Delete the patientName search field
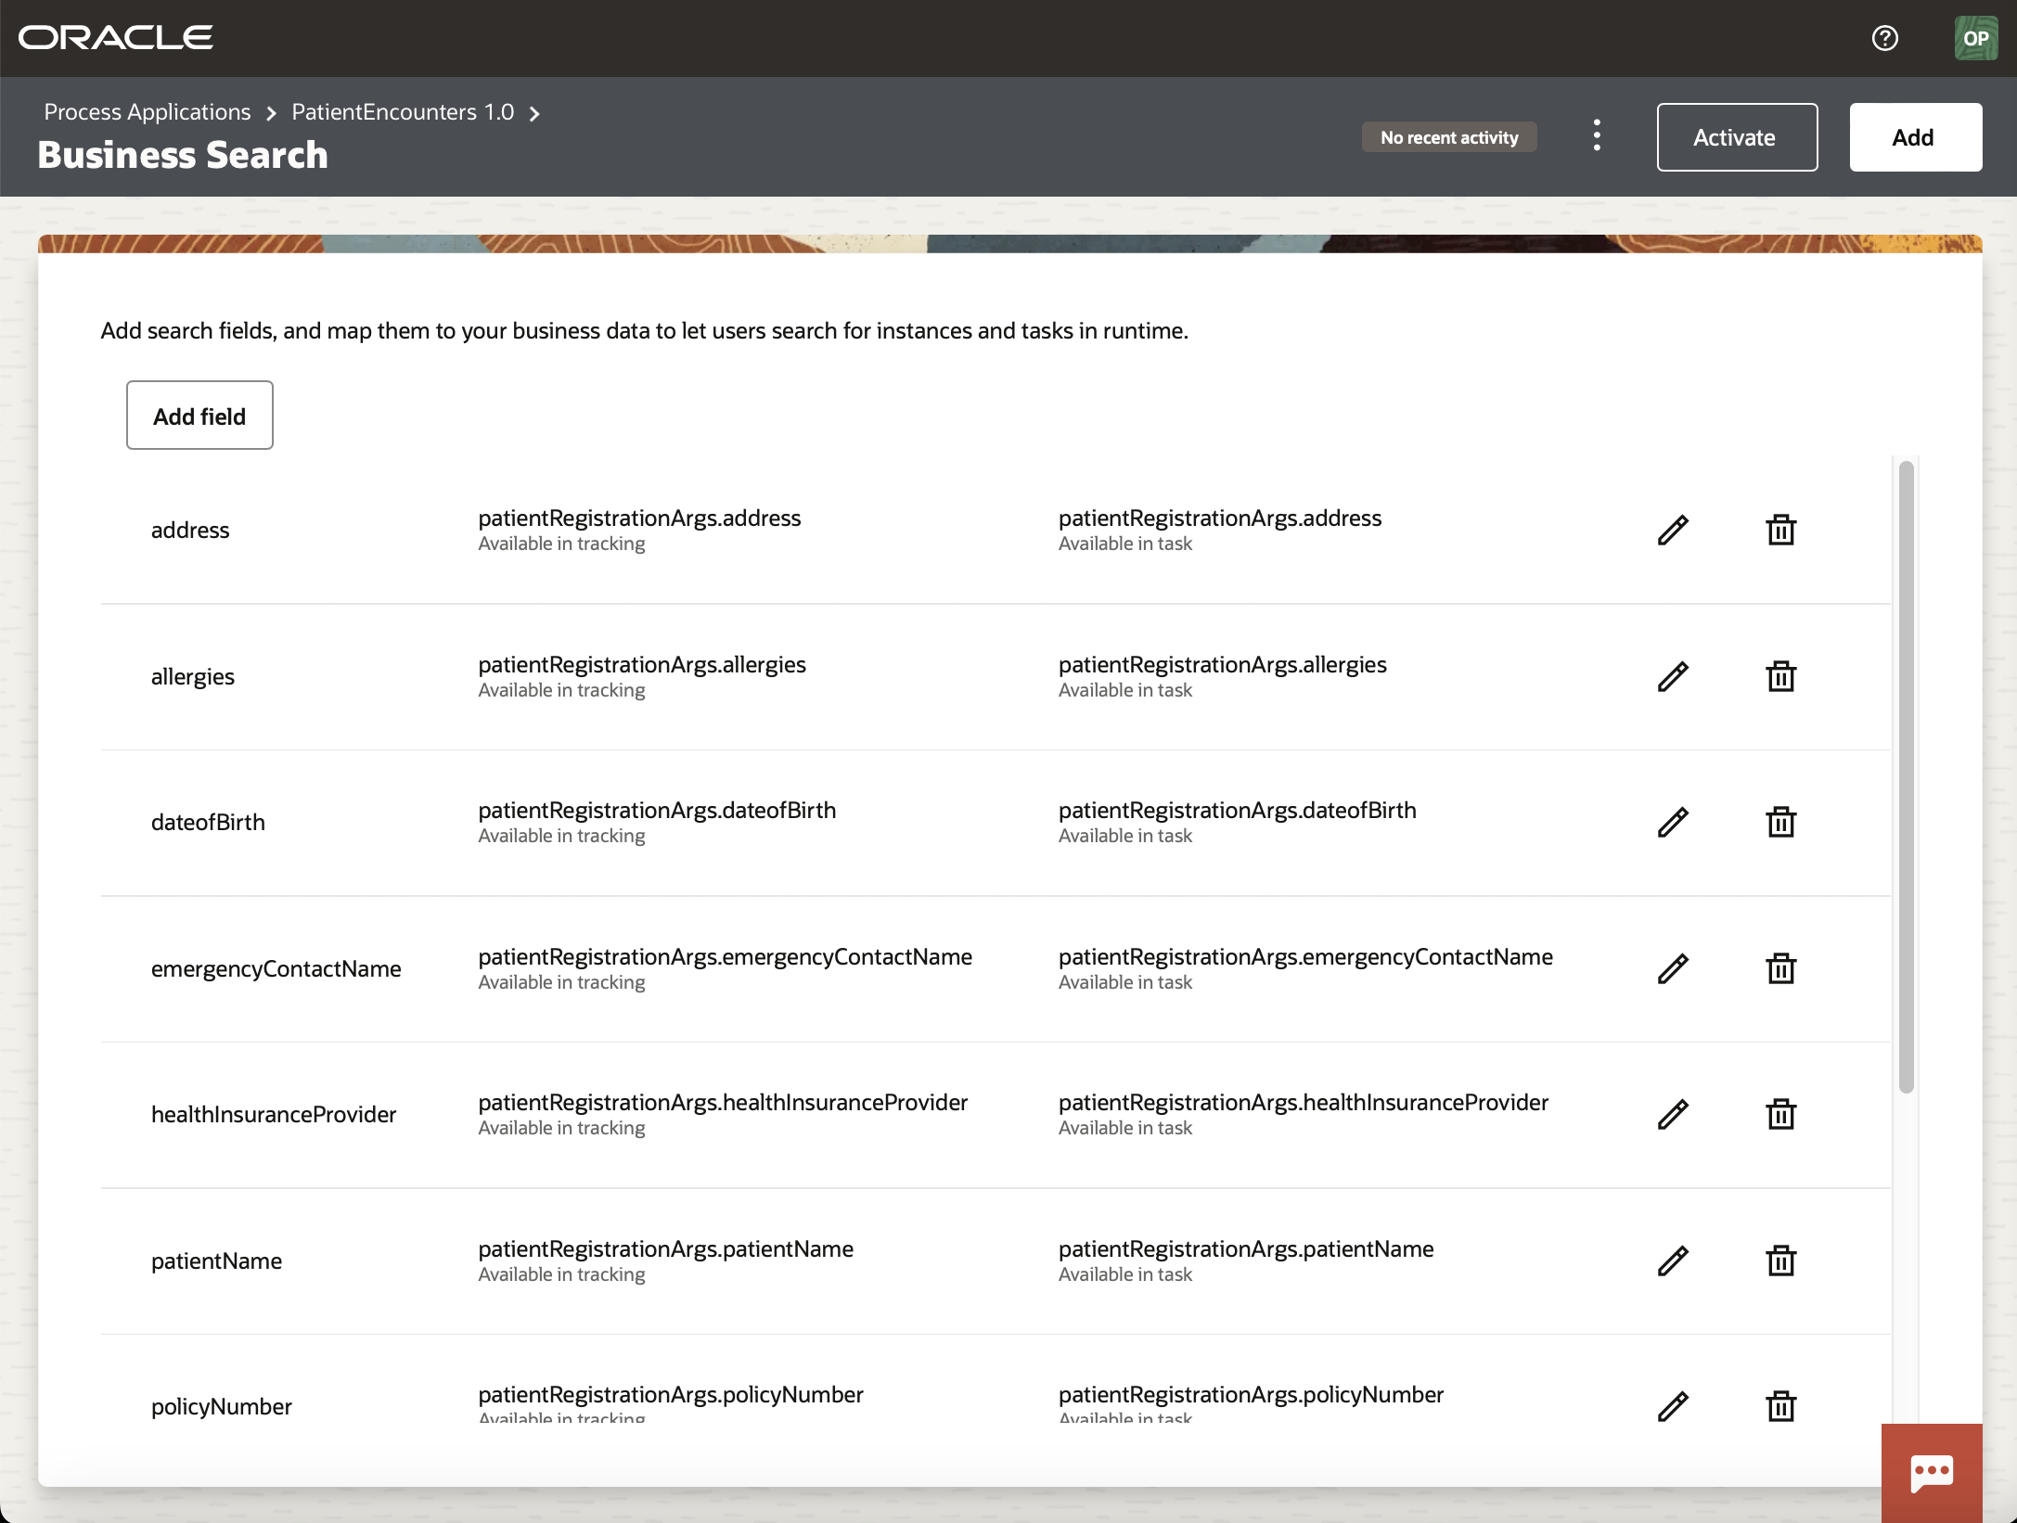Image resolution: width=2017 pixels, height=1523 pixels. (1781, 1260)
